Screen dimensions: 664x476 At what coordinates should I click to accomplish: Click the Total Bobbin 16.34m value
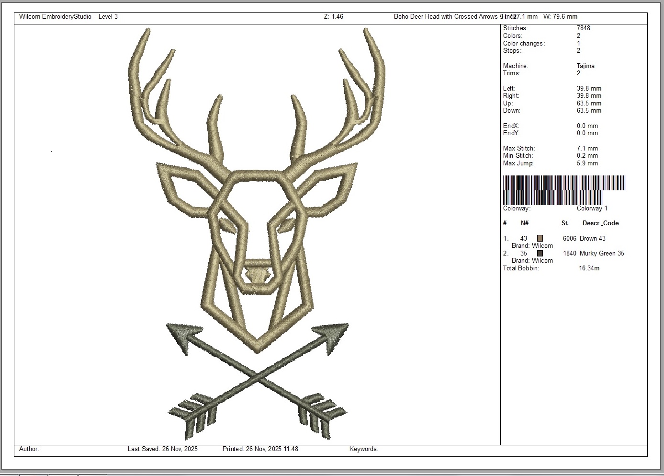point(589,268)
